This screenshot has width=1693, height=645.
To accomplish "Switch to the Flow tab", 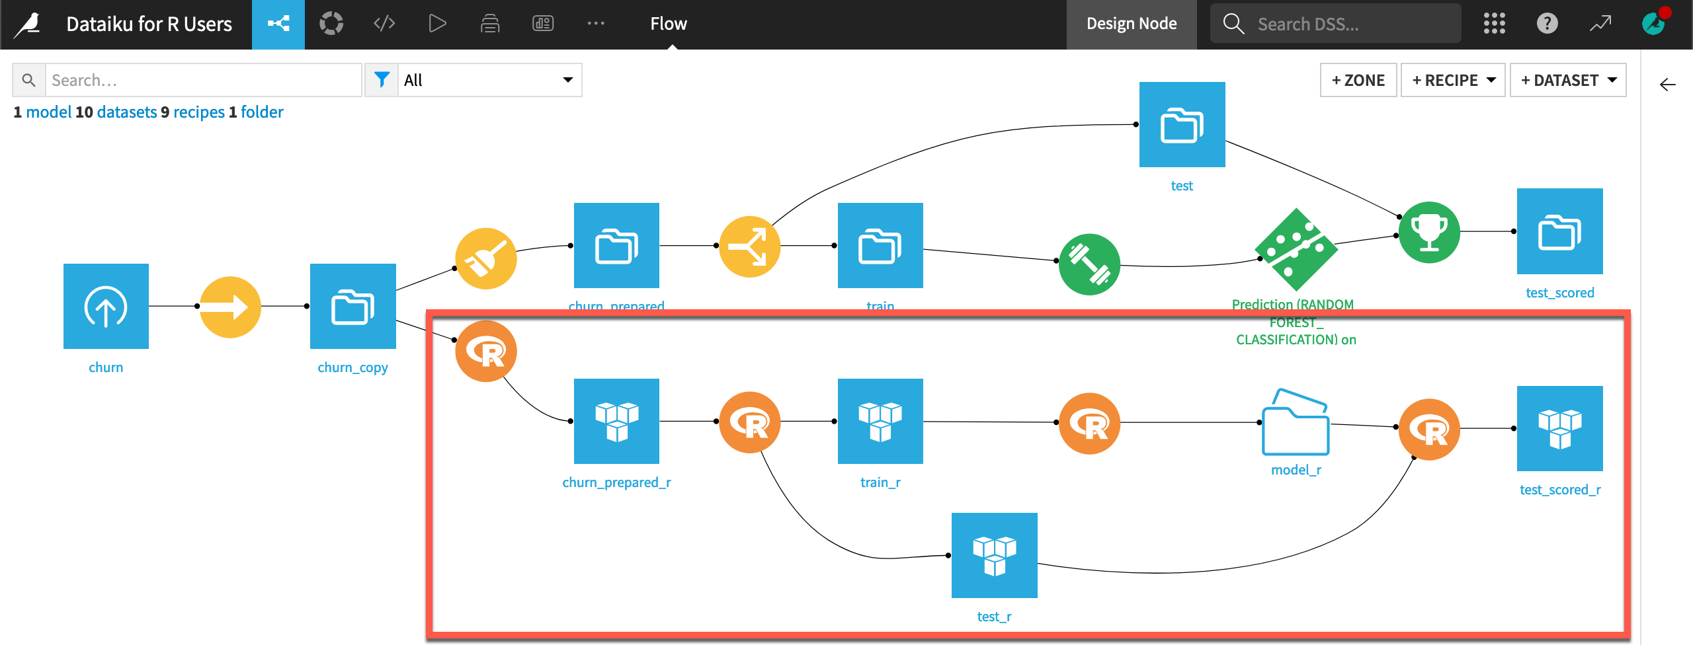I will pos(669,23).
